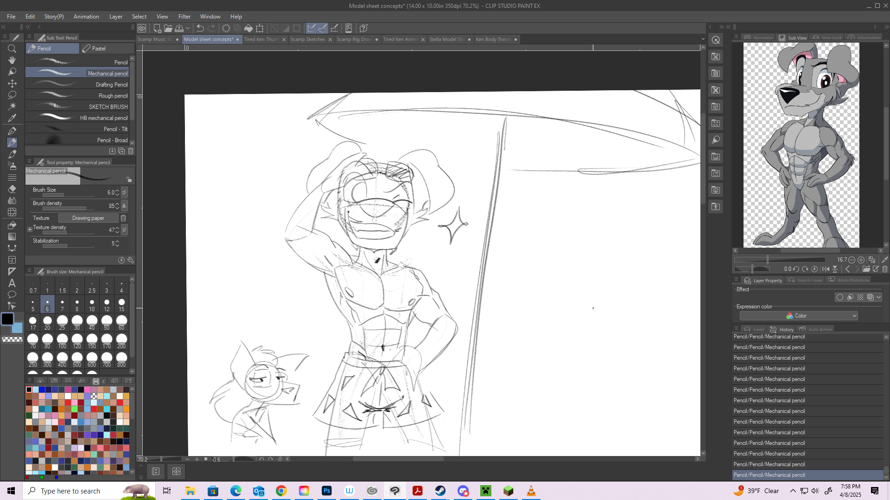Toggle Snap to Special Ruler icon
The height and width of the screenshot is (500, 890).
click(x=323, y=28)
